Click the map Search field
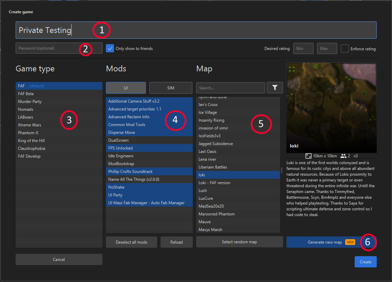This screenshot has width=392, height=282. [230, 88]
